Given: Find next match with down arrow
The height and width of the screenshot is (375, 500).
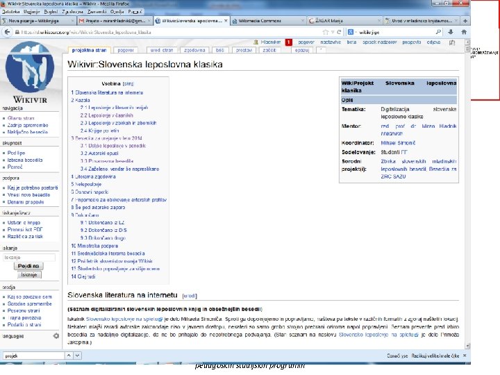Looking at the screenshot, I should pos(77,356).
